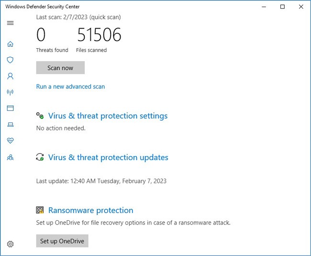Open the hamburger navigation menu
The width and height of the screenshot is (311, 256).
pyautogui.click(x=11, y=23)
